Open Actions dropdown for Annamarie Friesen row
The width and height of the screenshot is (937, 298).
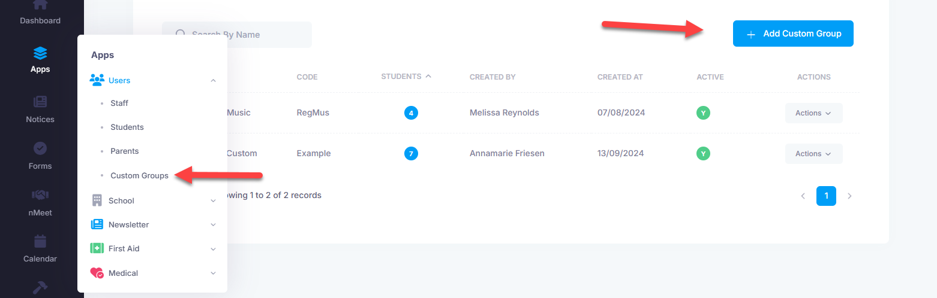(x=813, y=154)
